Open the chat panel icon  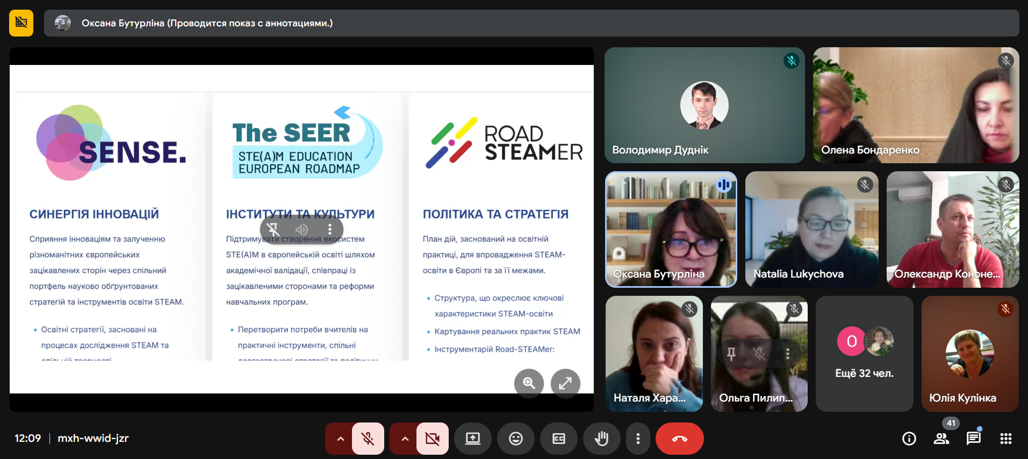[x=973, y=439]
